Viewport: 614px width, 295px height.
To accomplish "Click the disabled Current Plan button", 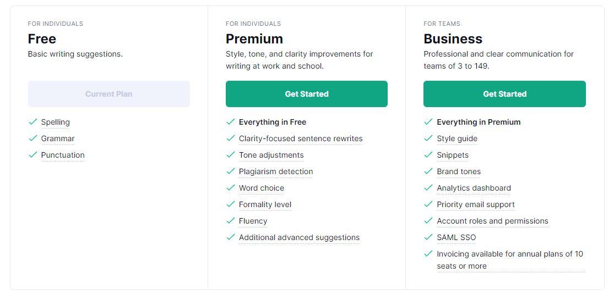I will tap(108, 94).
